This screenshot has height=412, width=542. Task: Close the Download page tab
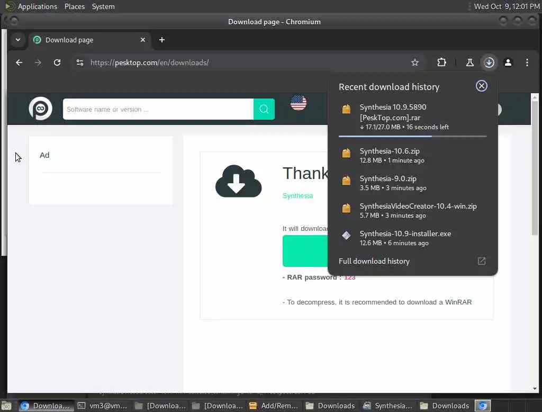pyautogui.click(x=143, y=40)
